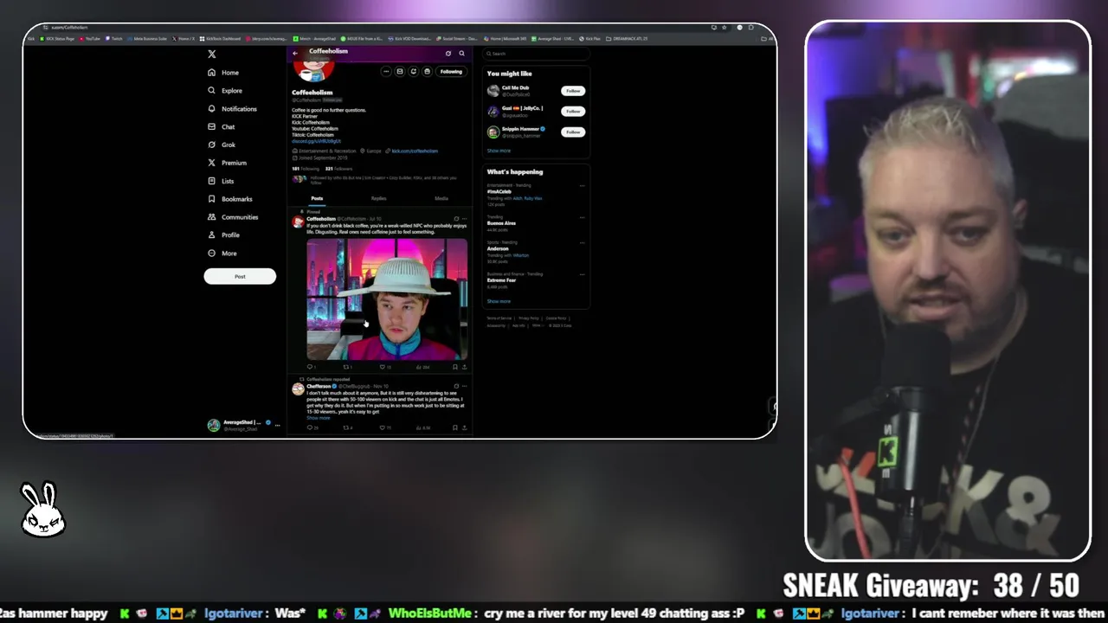Like the pinned black coffee post
The width and height of the screenshot is (1108, 623).
(x=384, y=367)
